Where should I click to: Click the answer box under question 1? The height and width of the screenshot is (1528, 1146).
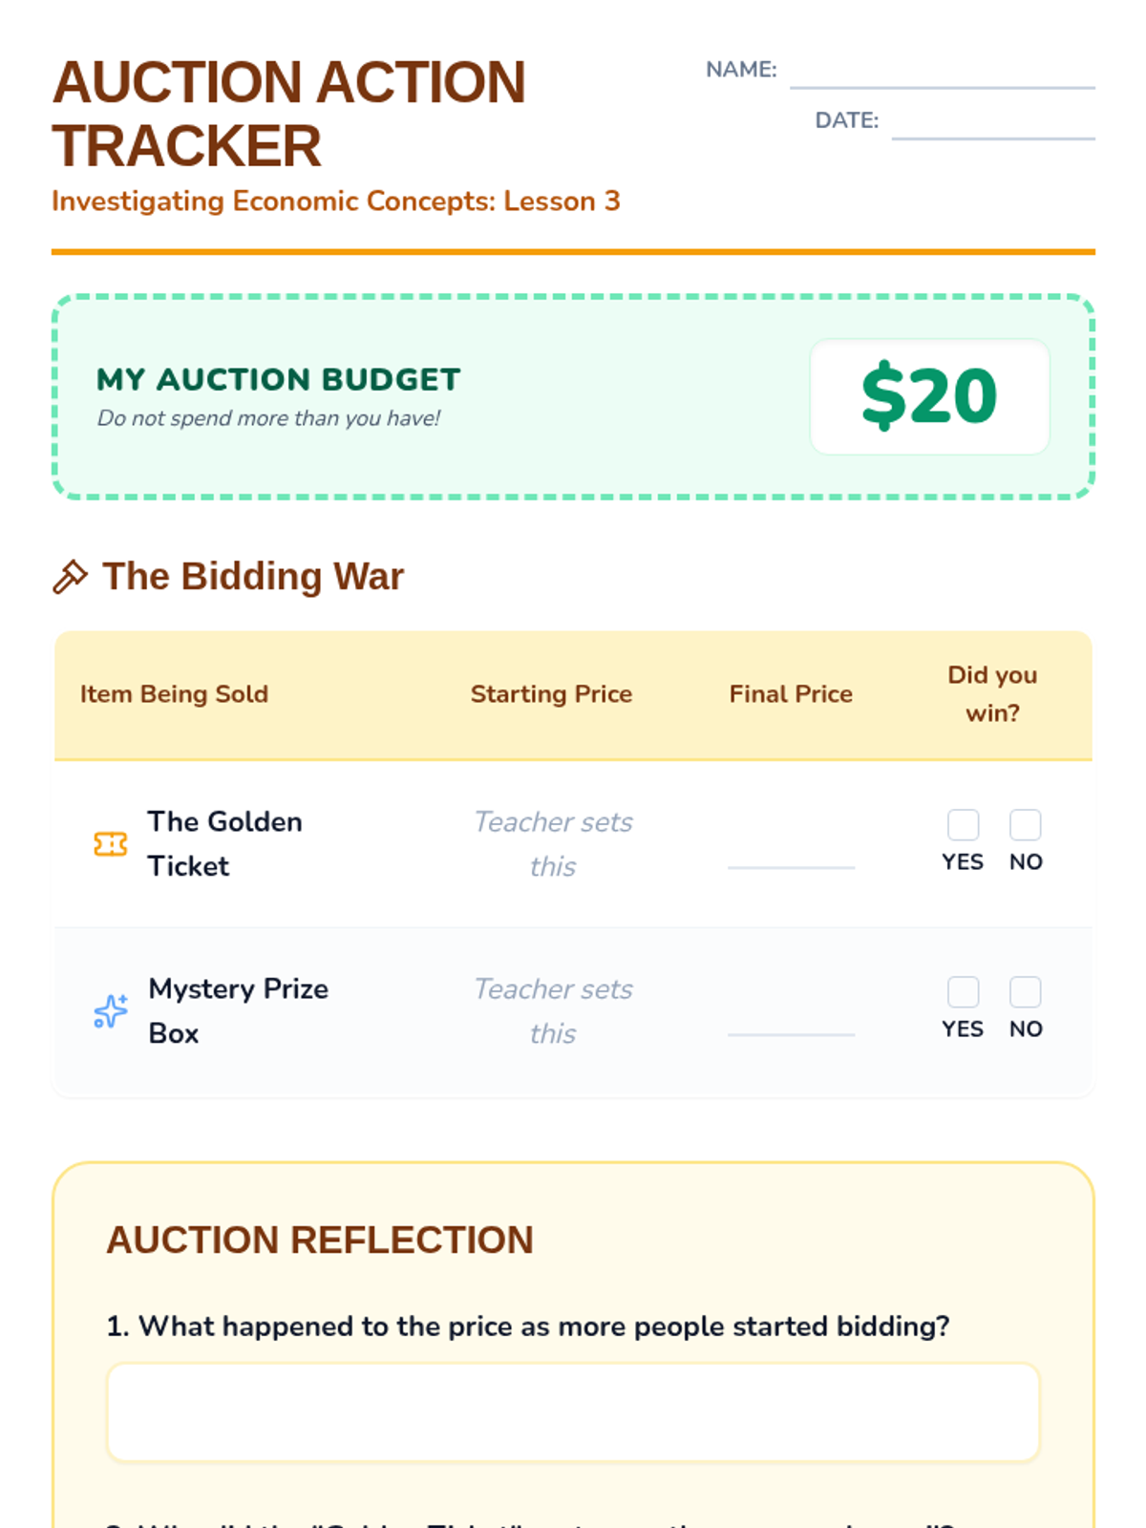click(x=573, y=1412)
